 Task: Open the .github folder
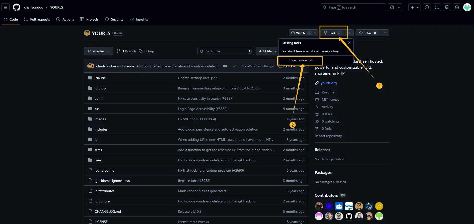tap(100, 88)
